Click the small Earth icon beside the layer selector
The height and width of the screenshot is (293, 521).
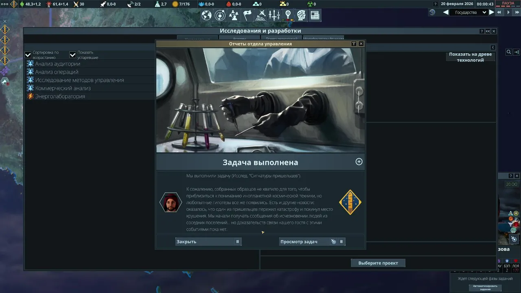coord(432,12)
